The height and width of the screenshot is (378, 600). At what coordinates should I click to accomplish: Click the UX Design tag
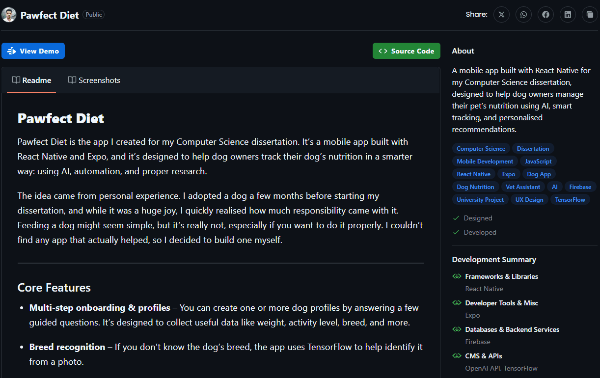click(x=529, y=200)
